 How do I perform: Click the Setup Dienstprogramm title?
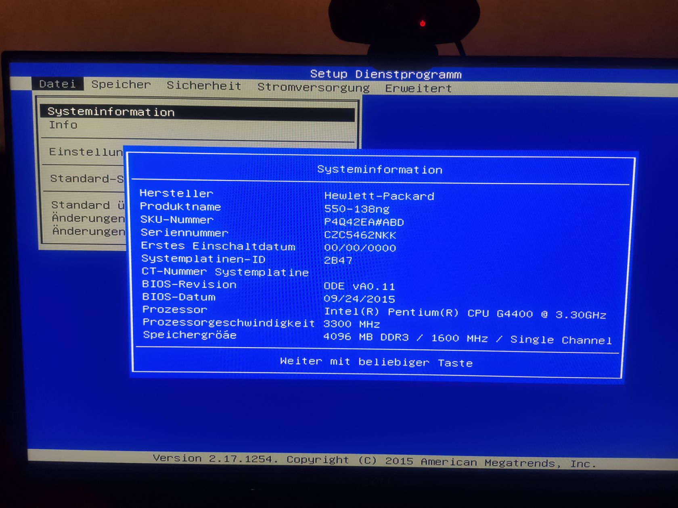tap(386, 74)
